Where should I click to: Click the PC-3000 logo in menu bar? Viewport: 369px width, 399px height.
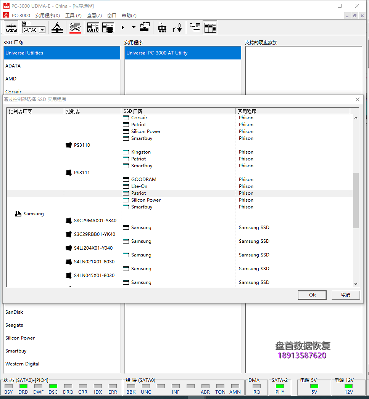[x=6, y=16]
